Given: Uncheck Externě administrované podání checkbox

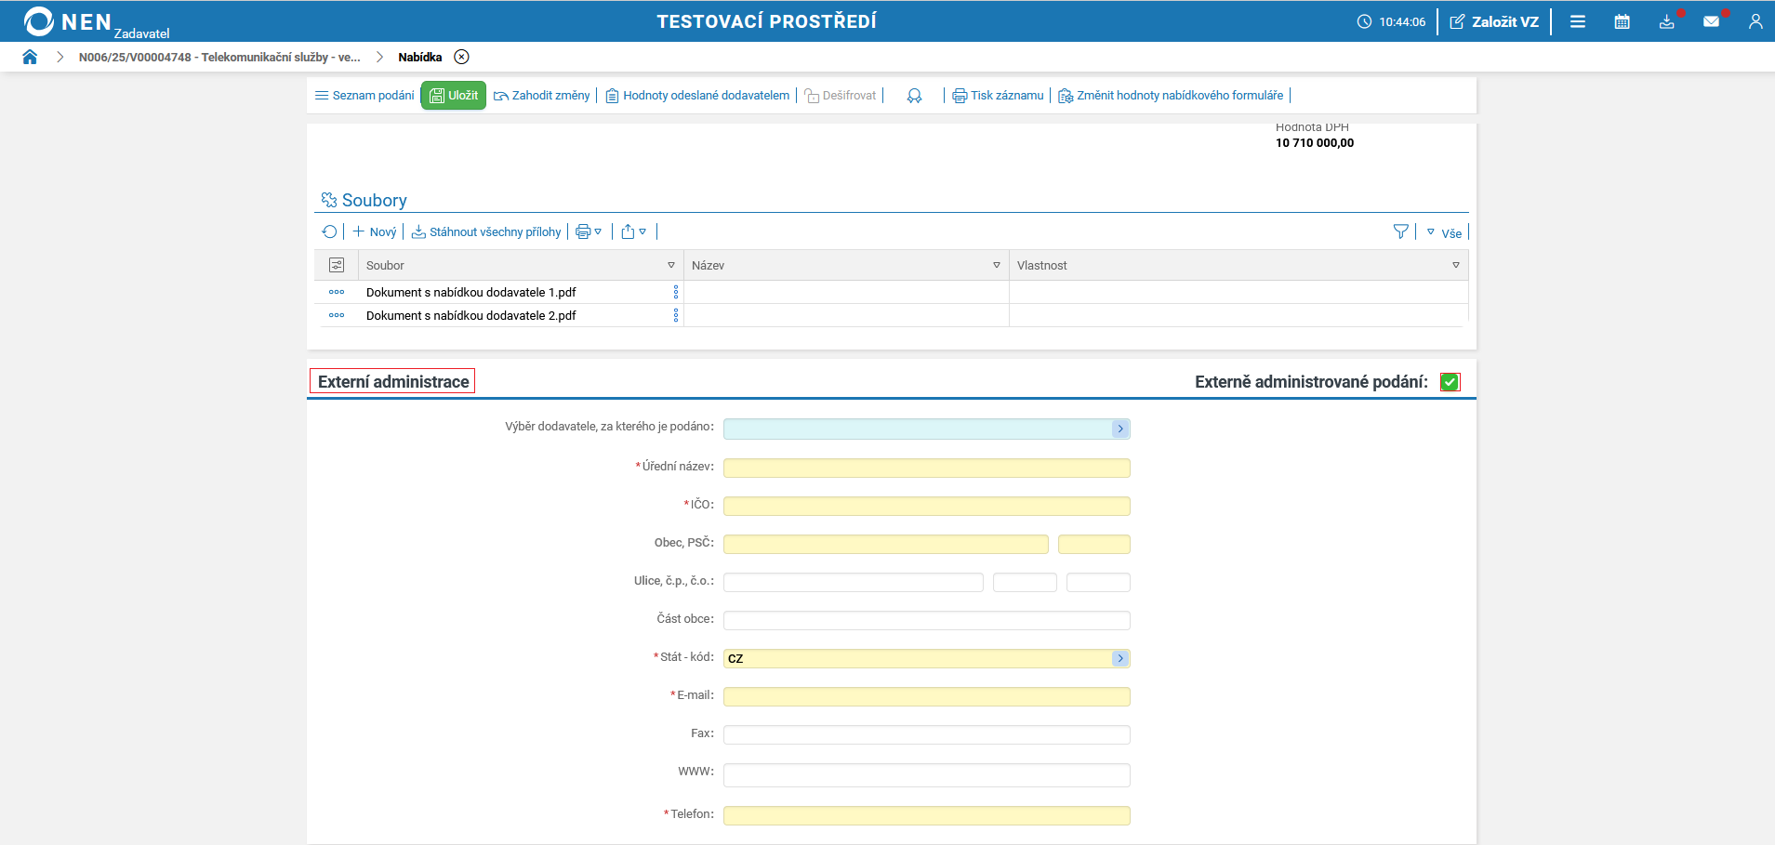Looking at the screenshot, I should 1450,382.
